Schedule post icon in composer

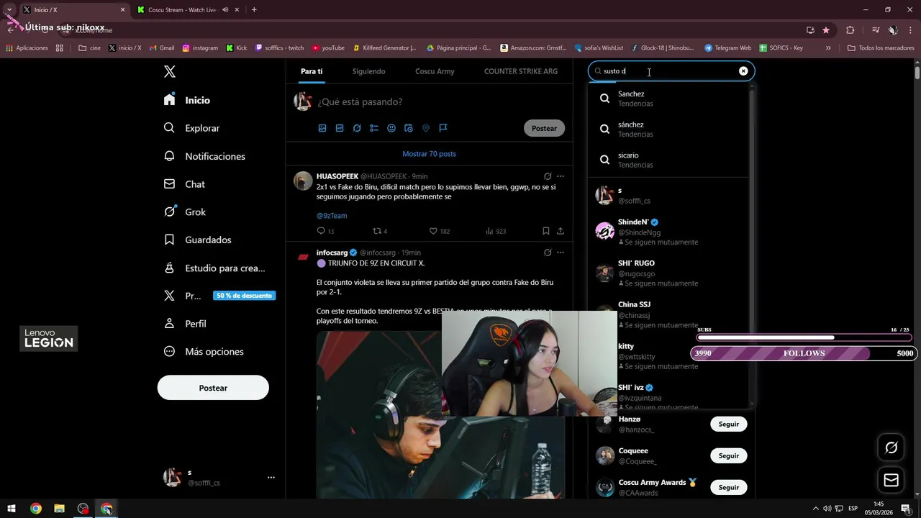409,128
